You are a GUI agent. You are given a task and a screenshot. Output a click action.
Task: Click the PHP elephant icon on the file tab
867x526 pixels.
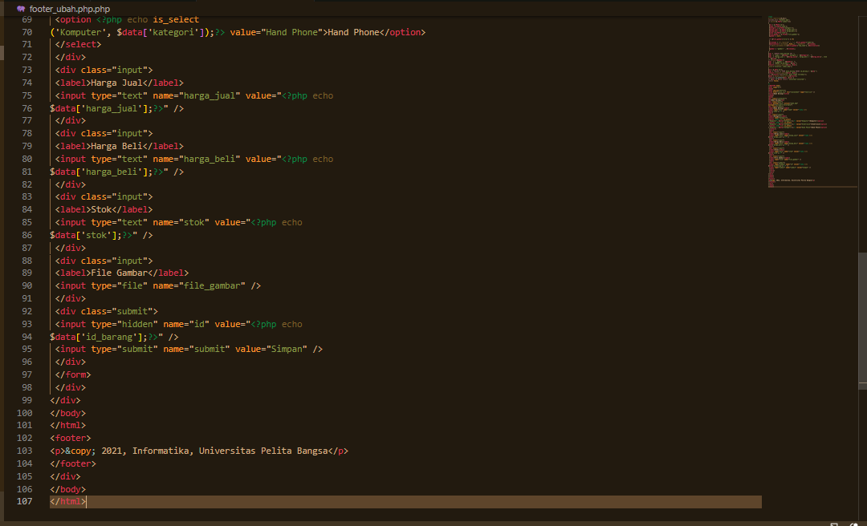(22, 10)
